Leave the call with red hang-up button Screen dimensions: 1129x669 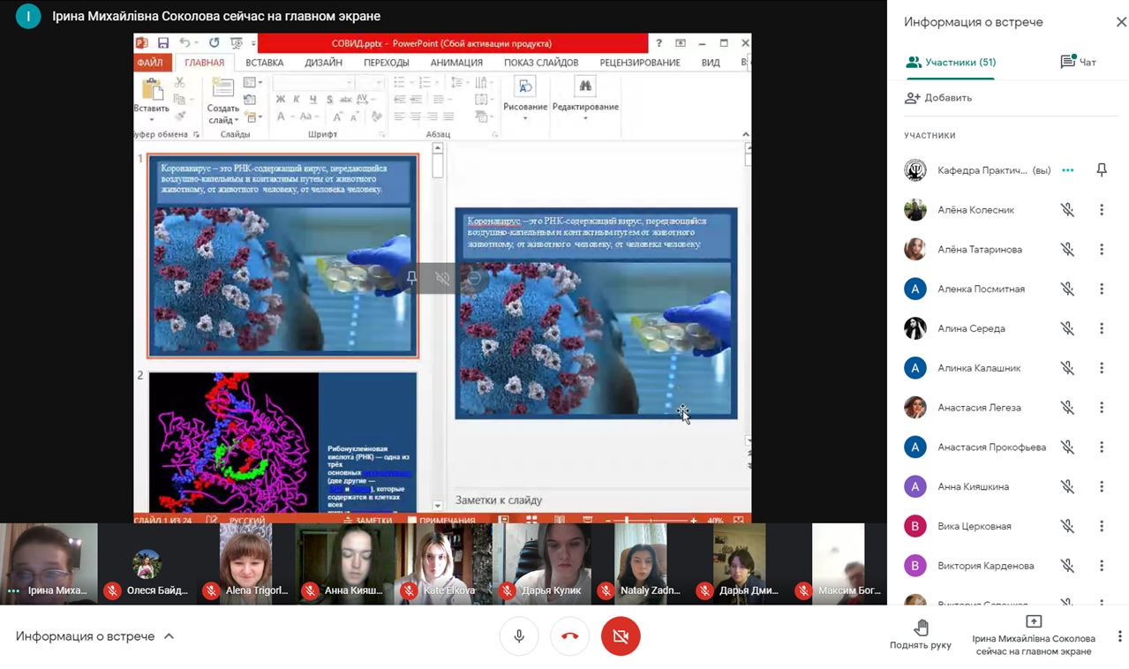[x=570, y=636]
